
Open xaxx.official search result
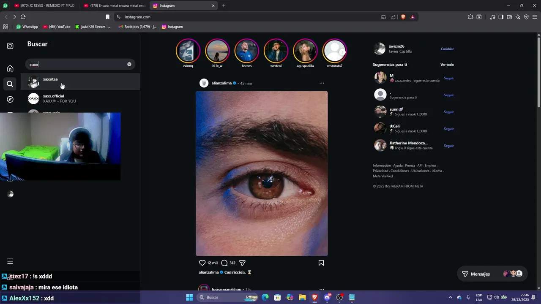(x=80, y=99)
